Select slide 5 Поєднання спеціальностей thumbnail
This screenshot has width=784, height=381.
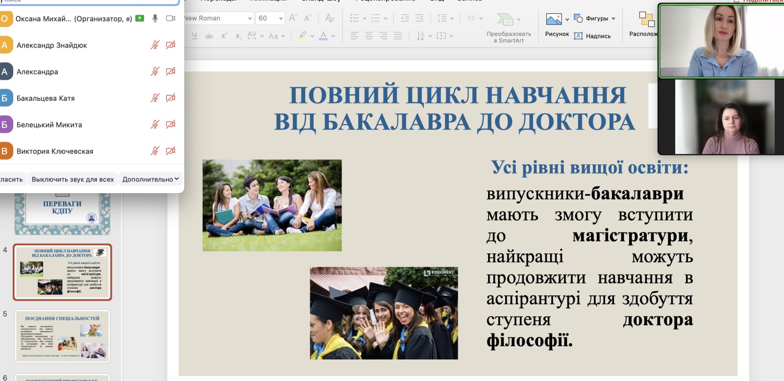click(x=62, y=336)
